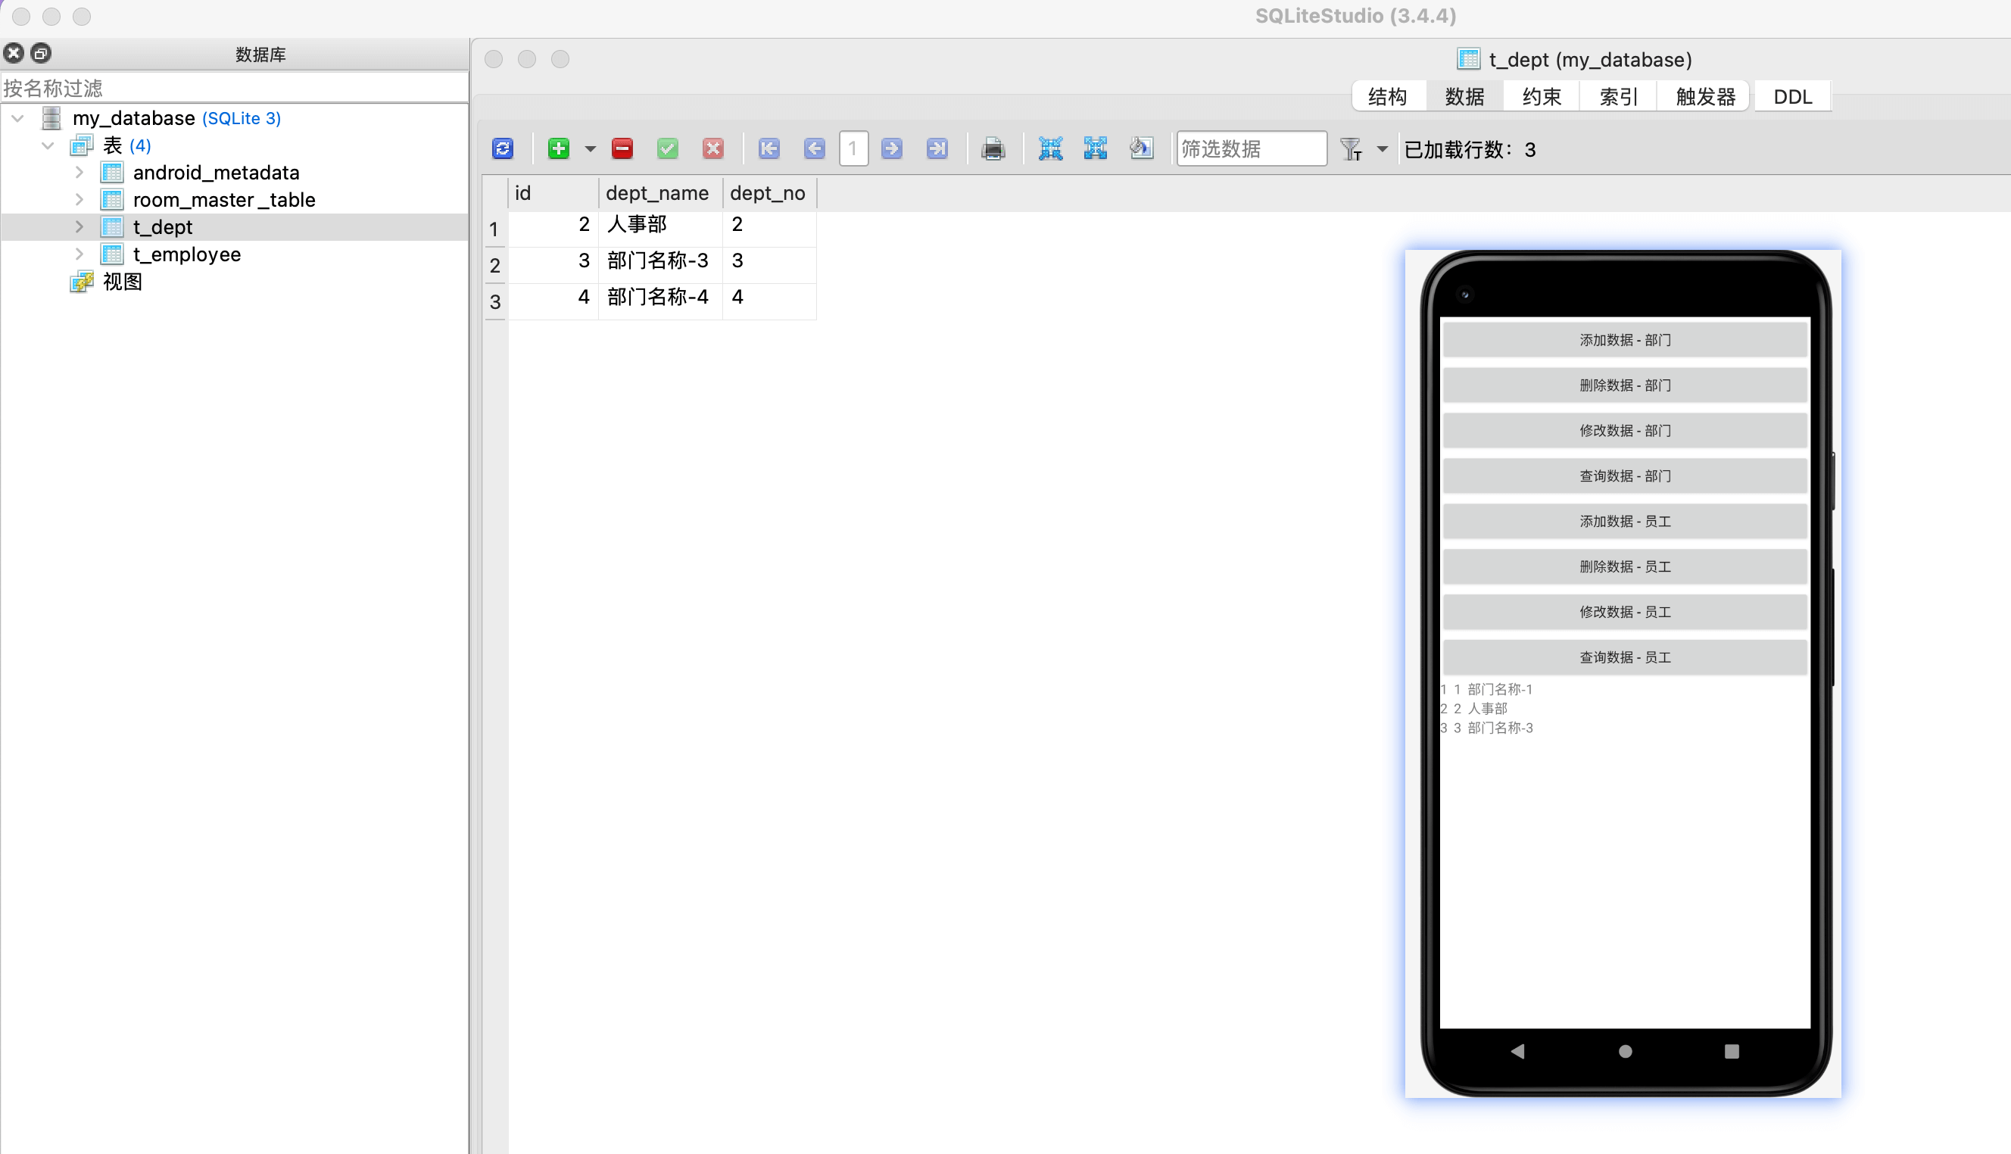Click the icon left of the filter field

(1141, 148)
